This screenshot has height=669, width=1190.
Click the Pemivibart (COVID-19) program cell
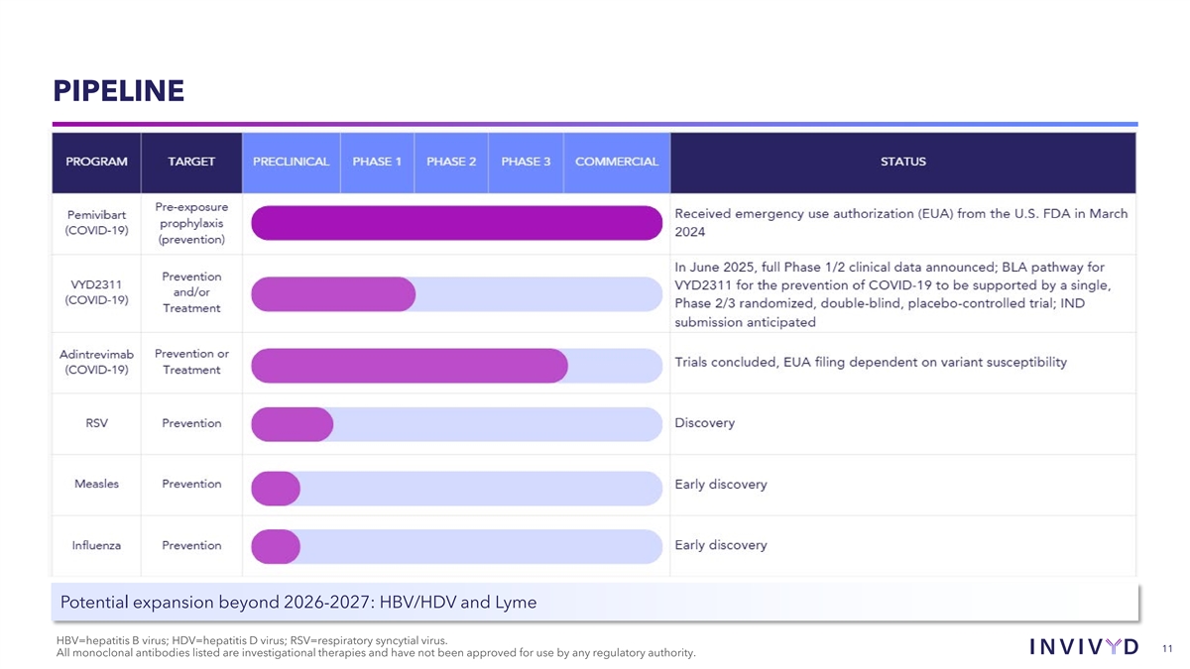(96, 223)
